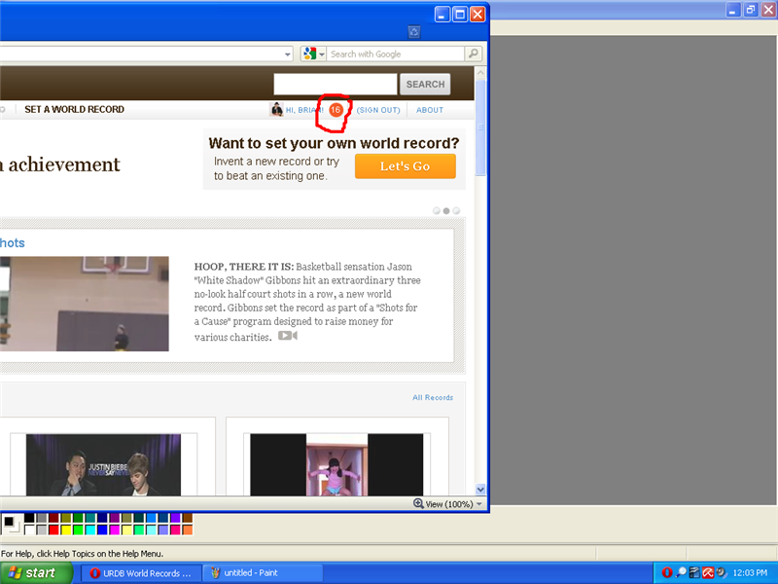Viewport: 778px width, 584px height.
Task: Pick hot pink swatch in Paint palette
Action: pyautogui.click(x=175, y=529)
